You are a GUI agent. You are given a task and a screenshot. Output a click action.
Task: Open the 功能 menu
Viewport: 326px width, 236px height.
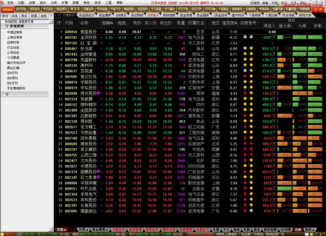pos(21,3)
